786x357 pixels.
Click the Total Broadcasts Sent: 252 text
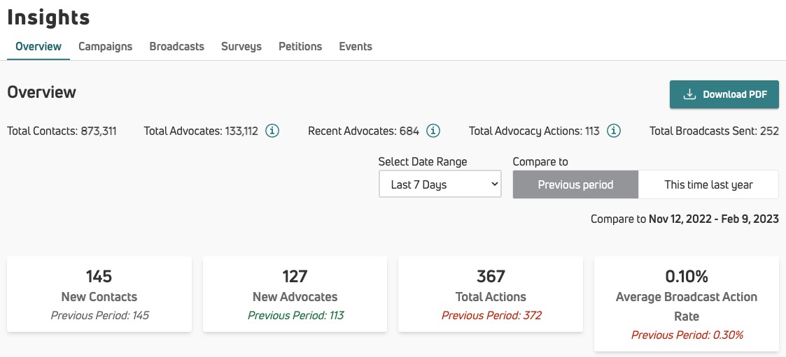(715, 131)
